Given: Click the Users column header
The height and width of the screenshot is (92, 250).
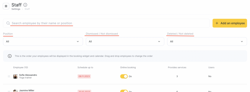Looking at the screenshot, I should [211, 67].
